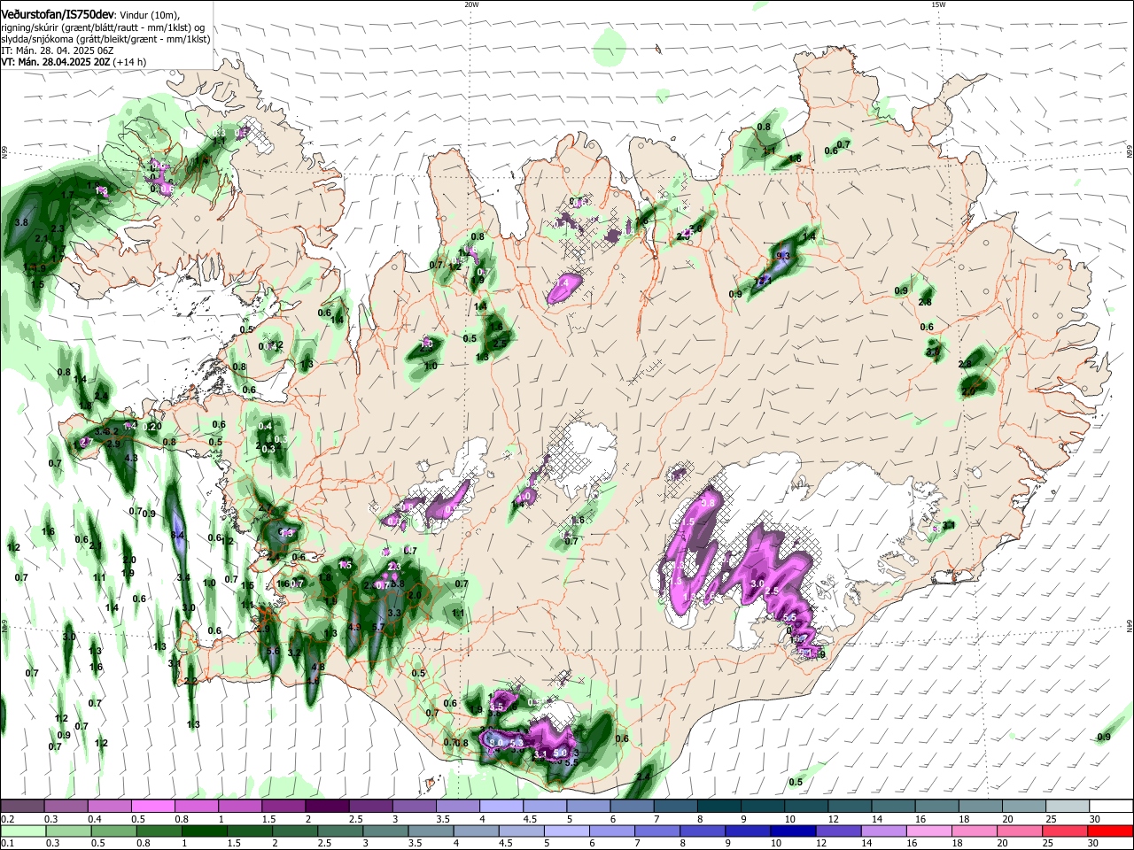Viewport: 1134px width, 850px height.
Task: Pick the pale green 0.1 rain scale swatch
Action: pyautogui.click(x=22, y=831)
